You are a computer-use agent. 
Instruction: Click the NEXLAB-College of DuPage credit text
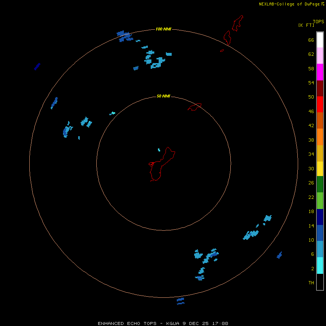click(289, 4)
